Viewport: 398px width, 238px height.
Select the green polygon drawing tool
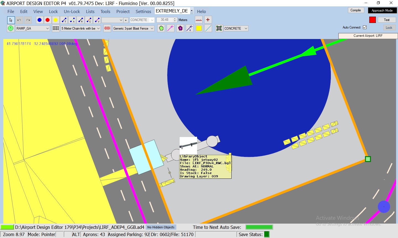pyautogui.click(x=161, y=28)
